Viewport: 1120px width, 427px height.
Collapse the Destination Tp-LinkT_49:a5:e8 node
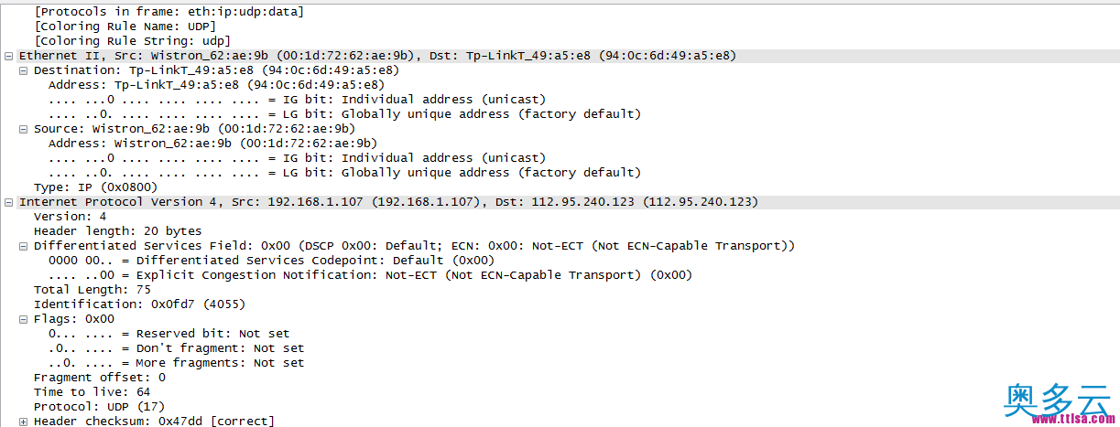[x=24, y=70]
